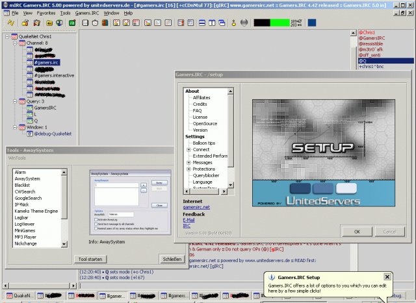
Task: Select @GamersIRC in the nick list
Action: pyautogui.click(x=372, y=38)
